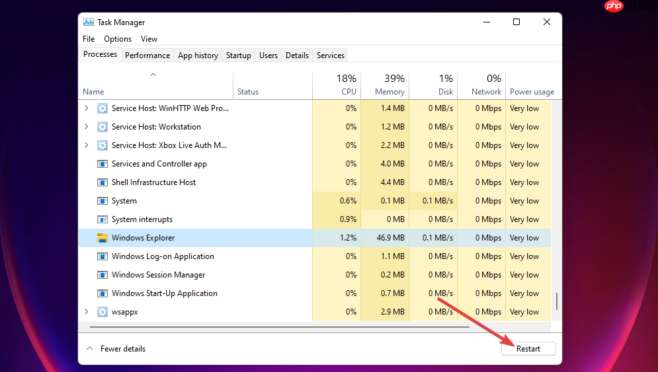This screenshot has height=372, width=658.
Task: Click the System interrupts process icon
Action: pos(102,219)
